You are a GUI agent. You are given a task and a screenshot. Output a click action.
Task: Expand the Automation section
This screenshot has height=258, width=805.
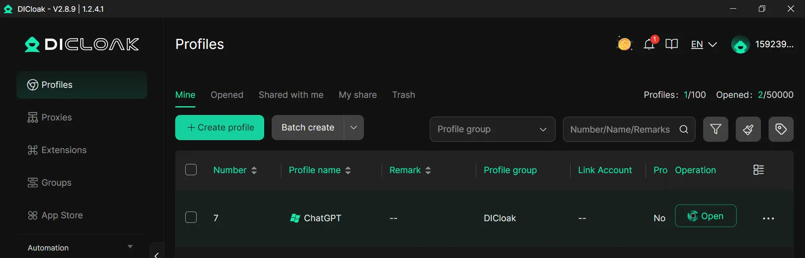[x=130, y=247]
